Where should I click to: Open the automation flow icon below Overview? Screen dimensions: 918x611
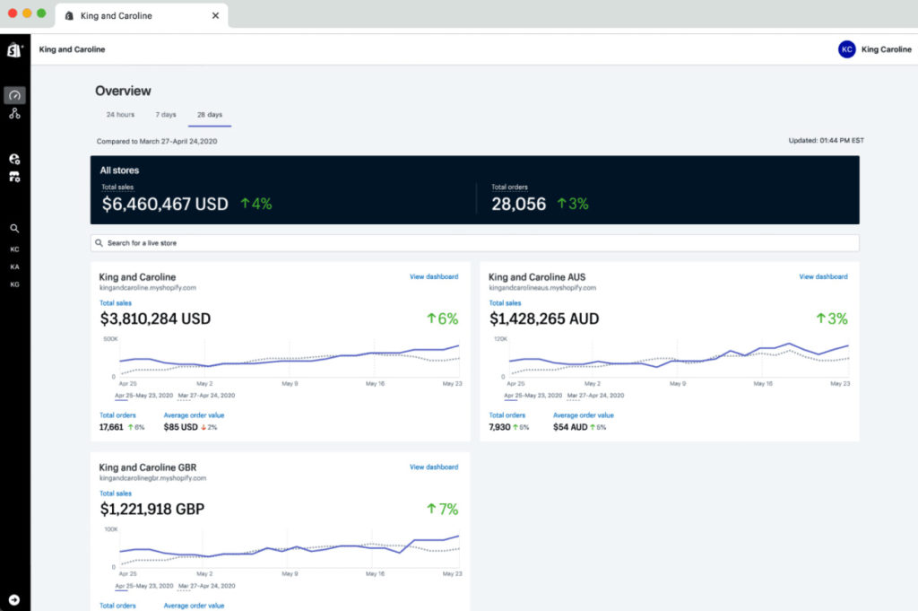tap(14, 113)
